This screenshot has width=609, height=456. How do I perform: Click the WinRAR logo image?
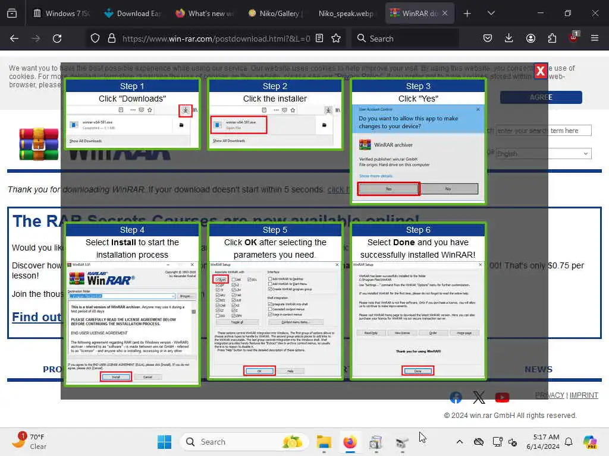tap(39, 144)
